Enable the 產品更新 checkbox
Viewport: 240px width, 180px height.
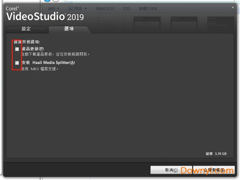click(17, 49)
